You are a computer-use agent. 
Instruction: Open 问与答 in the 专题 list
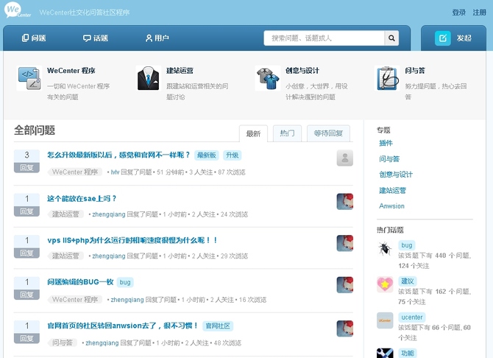(x=389, y=159)
